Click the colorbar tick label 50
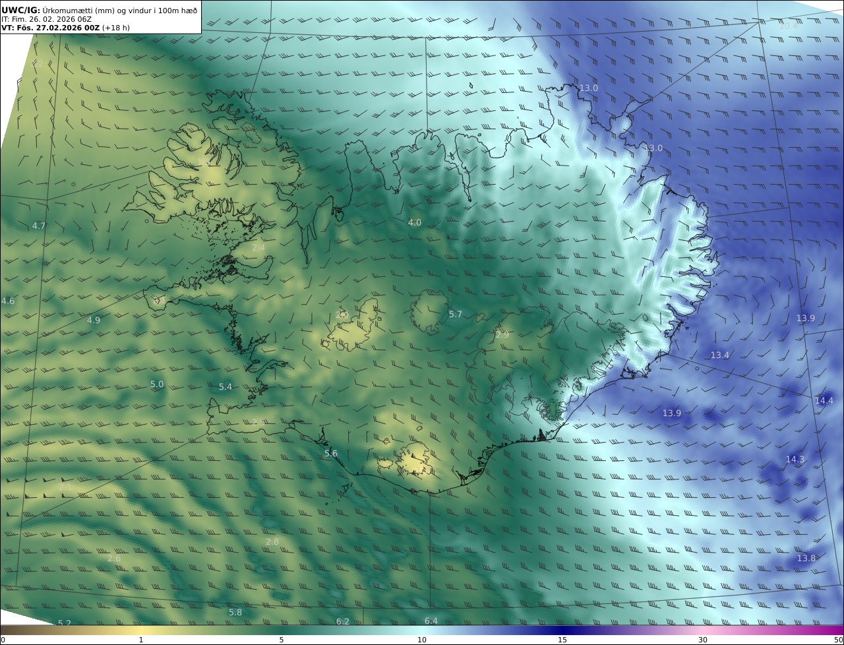 point(838,640)
